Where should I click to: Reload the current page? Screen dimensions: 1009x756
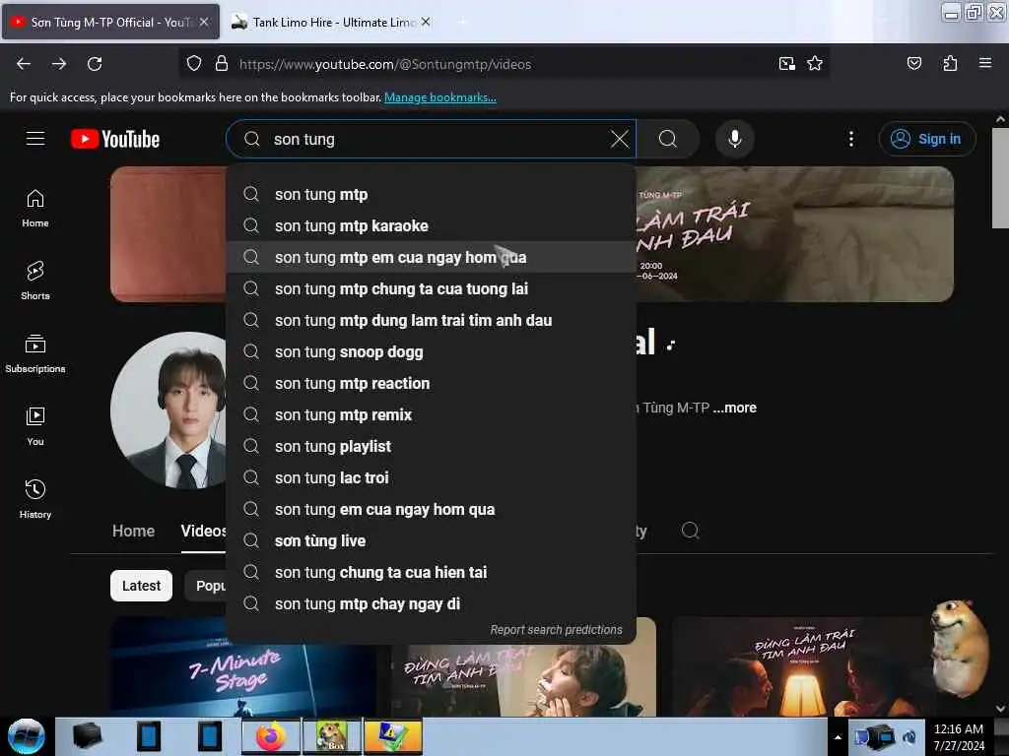[x=95, y=64]
